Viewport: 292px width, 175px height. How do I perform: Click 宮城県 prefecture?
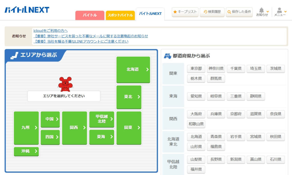[256, 137]
